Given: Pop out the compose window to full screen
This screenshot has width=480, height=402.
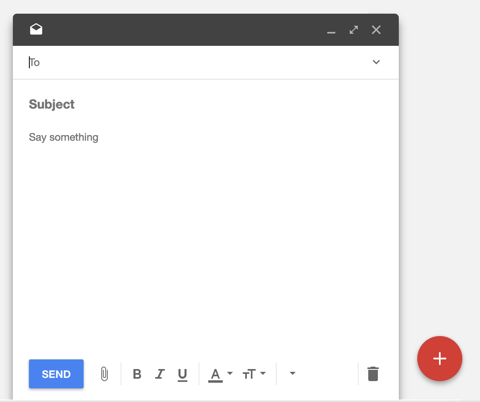Looking at the screenshot, I should (x=353, y=29).
